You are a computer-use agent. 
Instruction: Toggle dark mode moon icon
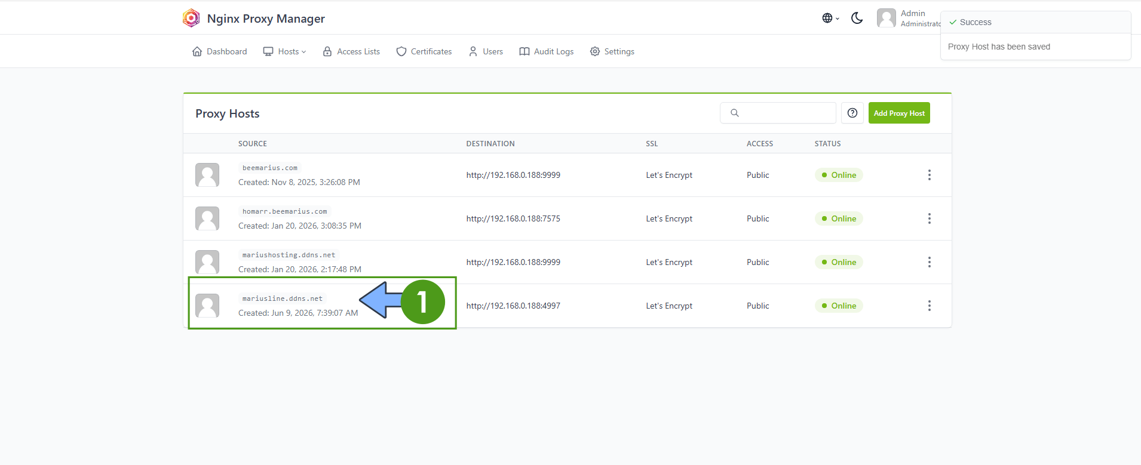[x=857, y=18]
